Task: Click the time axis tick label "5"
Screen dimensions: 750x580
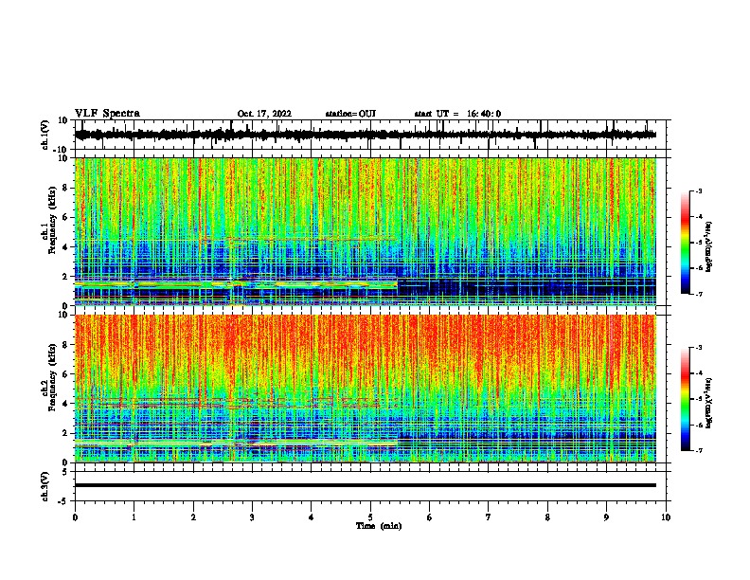Action: tap(370, 517)
